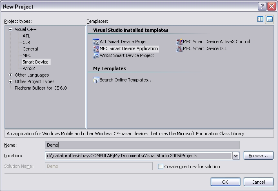This screenshot has height=191, width=278.
Task: Enable Create directory for solution checkbox
Action: [x=160, y=167]
